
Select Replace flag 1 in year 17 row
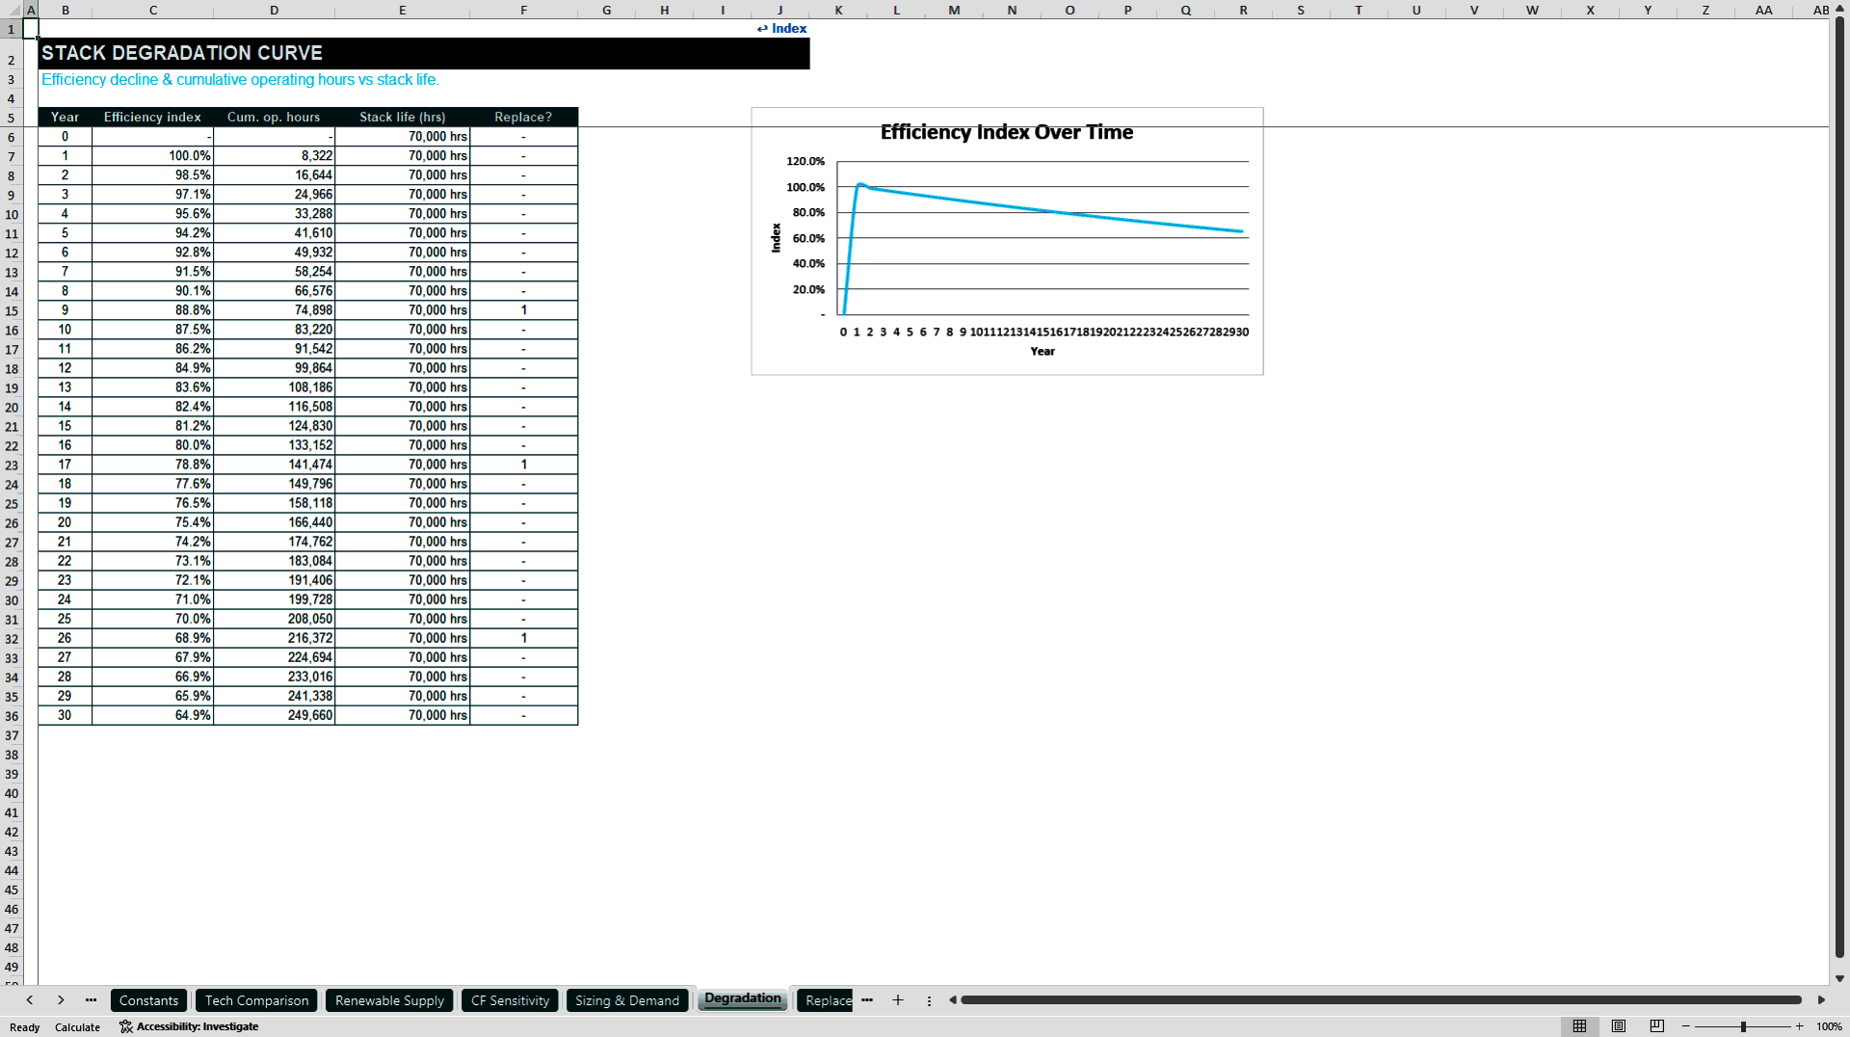point(523,464)
